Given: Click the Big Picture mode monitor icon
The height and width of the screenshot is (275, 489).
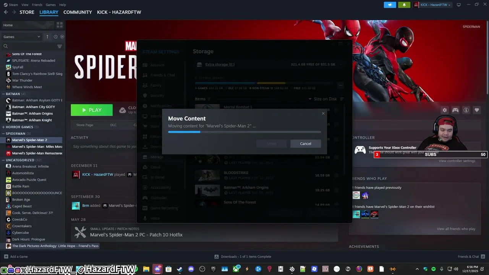Looking at the screenshot, I should point(459,5).
